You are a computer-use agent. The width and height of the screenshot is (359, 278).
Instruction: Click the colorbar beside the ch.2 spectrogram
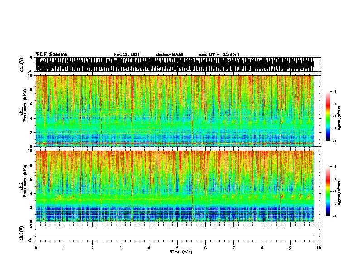(x=328, y=191)
